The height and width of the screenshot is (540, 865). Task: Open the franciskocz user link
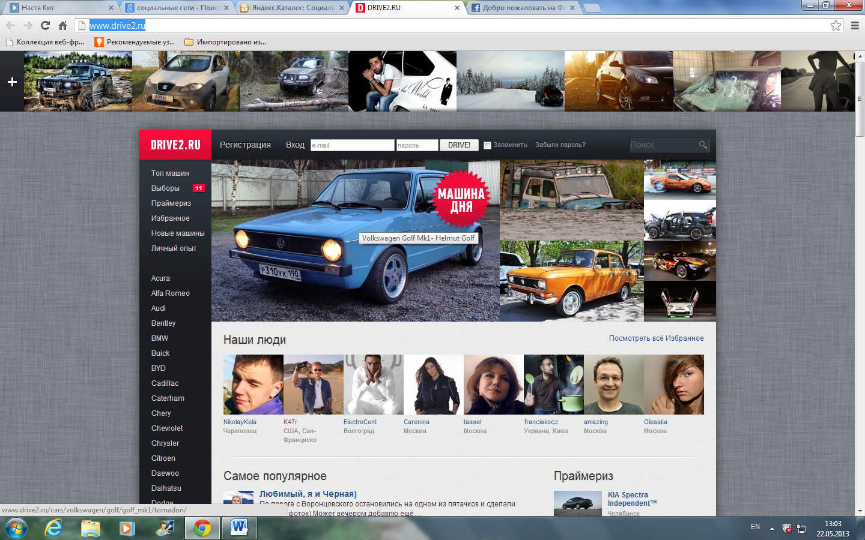(x=541, y=422)
